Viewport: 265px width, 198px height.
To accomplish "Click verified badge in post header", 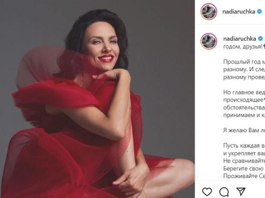I will point(259,12).
